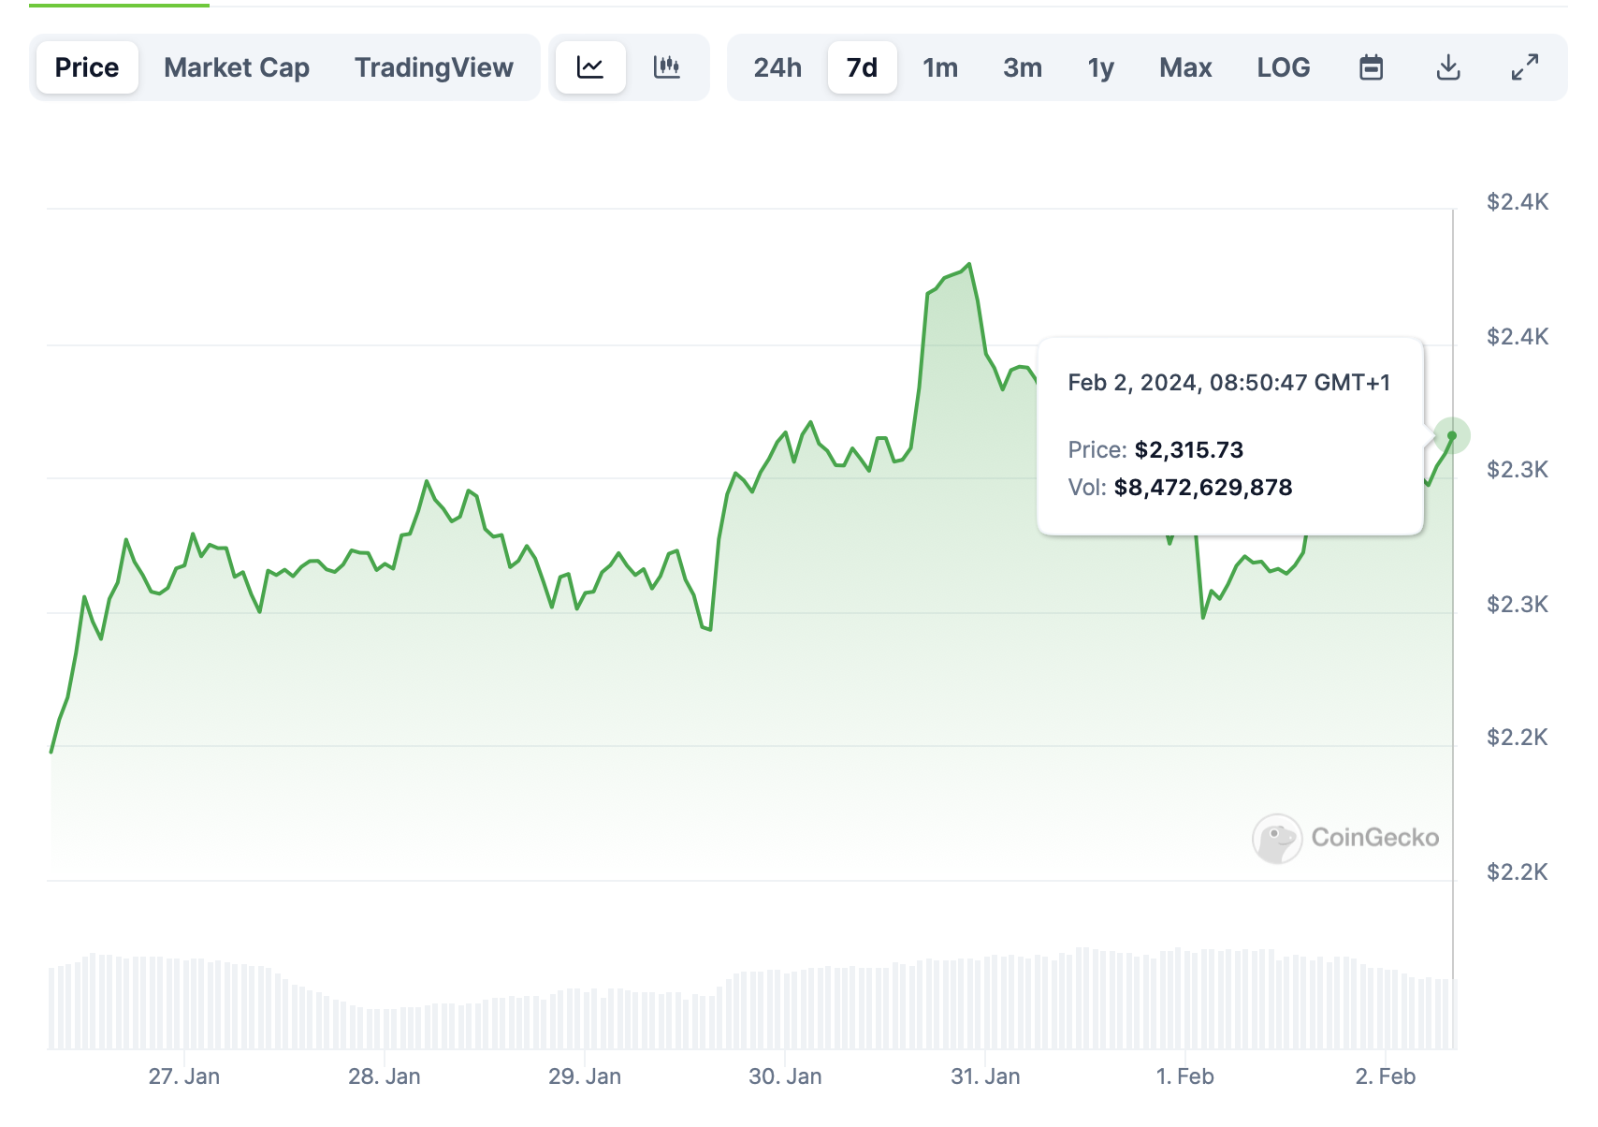Viewport: 1598px width, 1127px height.
Task: Select the 24h time range
Action: [777, 67]
